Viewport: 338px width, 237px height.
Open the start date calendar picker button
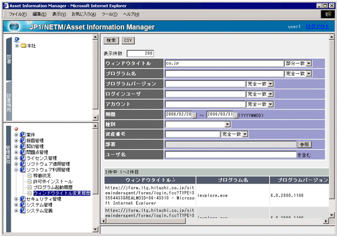[194, 115]
